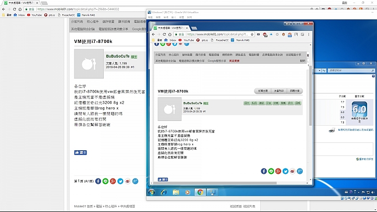The height and width of the screenshot is (212, 377).
Task: Open YouTube bookmark in host Chrome
Action: [x=35, y=15]
